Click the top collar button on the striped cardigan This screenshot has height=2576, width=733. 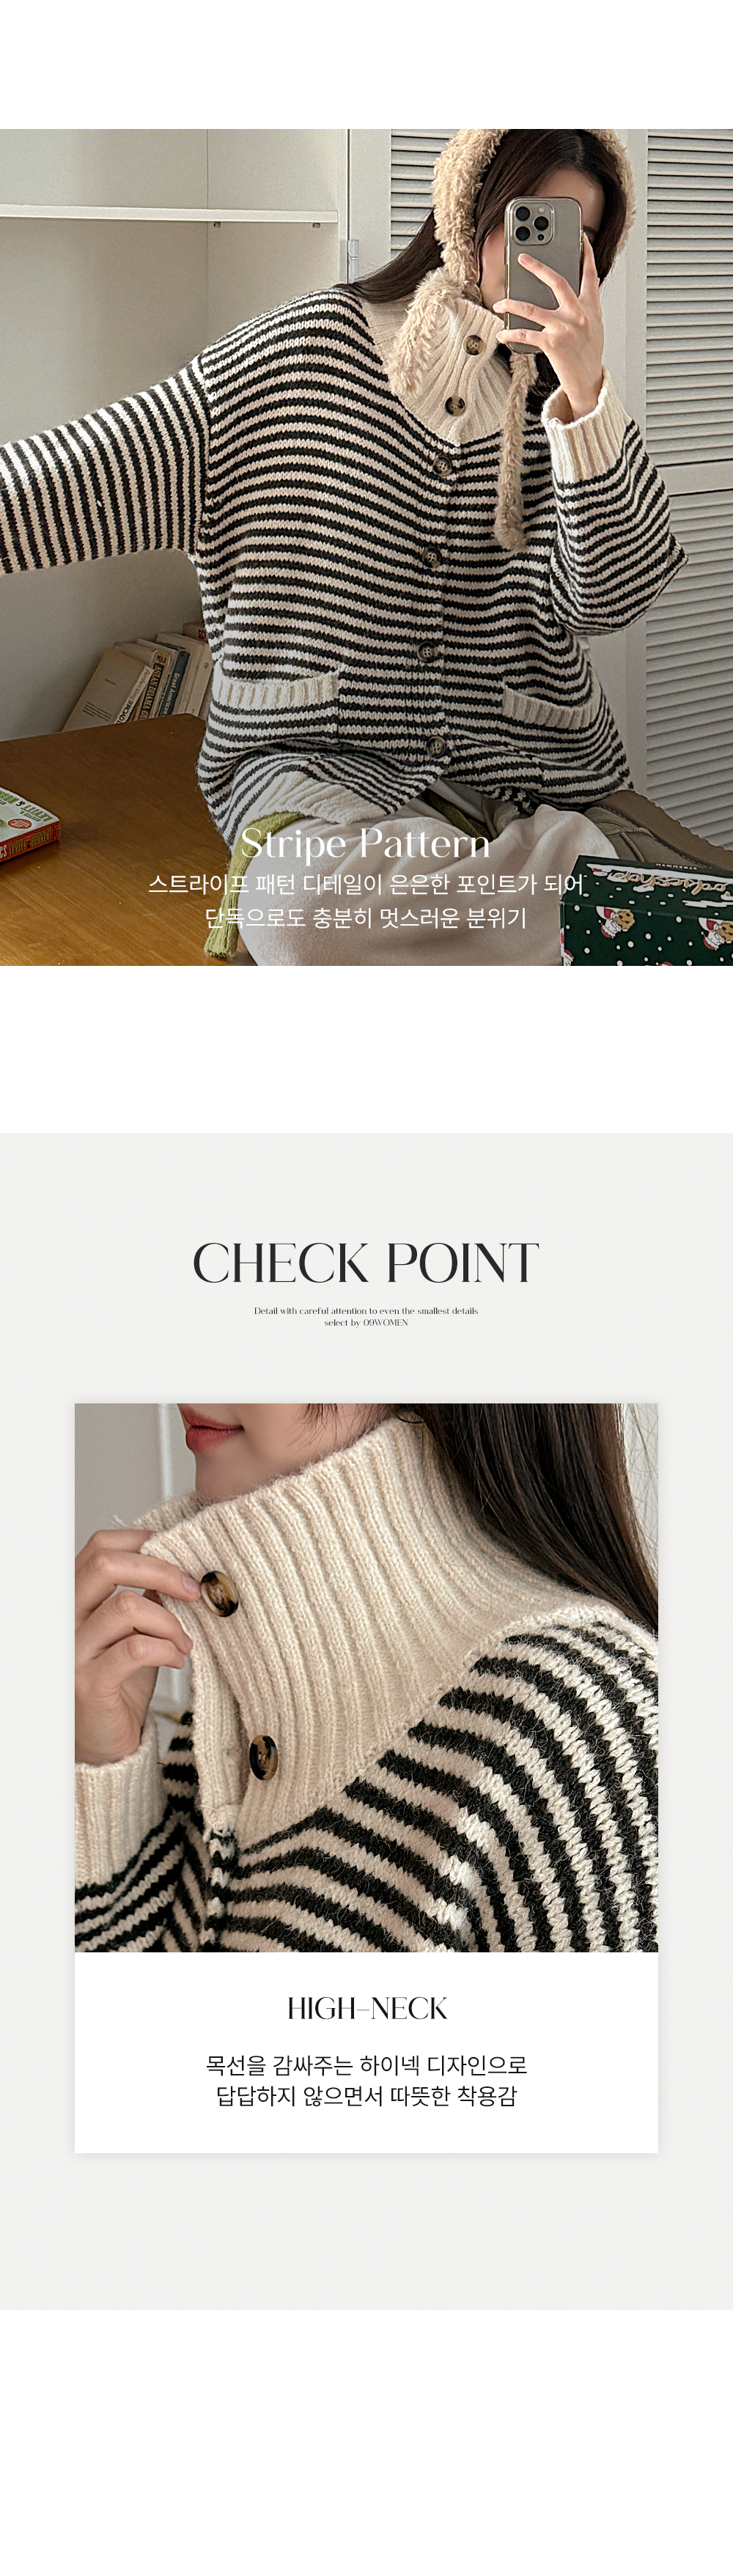[475, 346]
